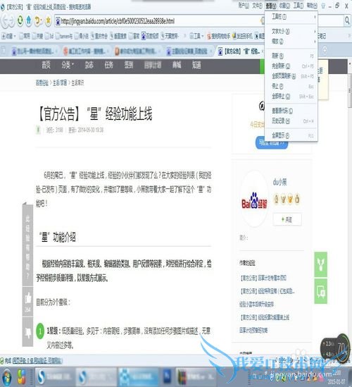
Task: Open the 分类 dropdown in site navigation
Action: 68,65
